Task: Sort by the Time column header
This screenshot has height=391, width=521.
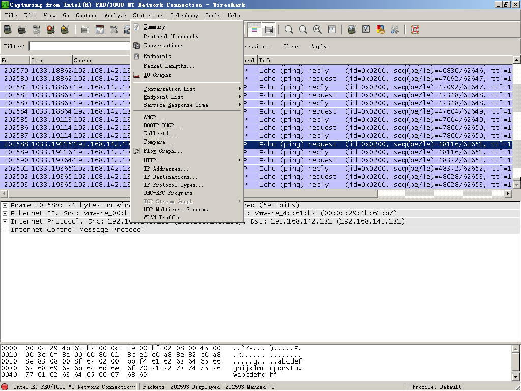Action: 51,60
